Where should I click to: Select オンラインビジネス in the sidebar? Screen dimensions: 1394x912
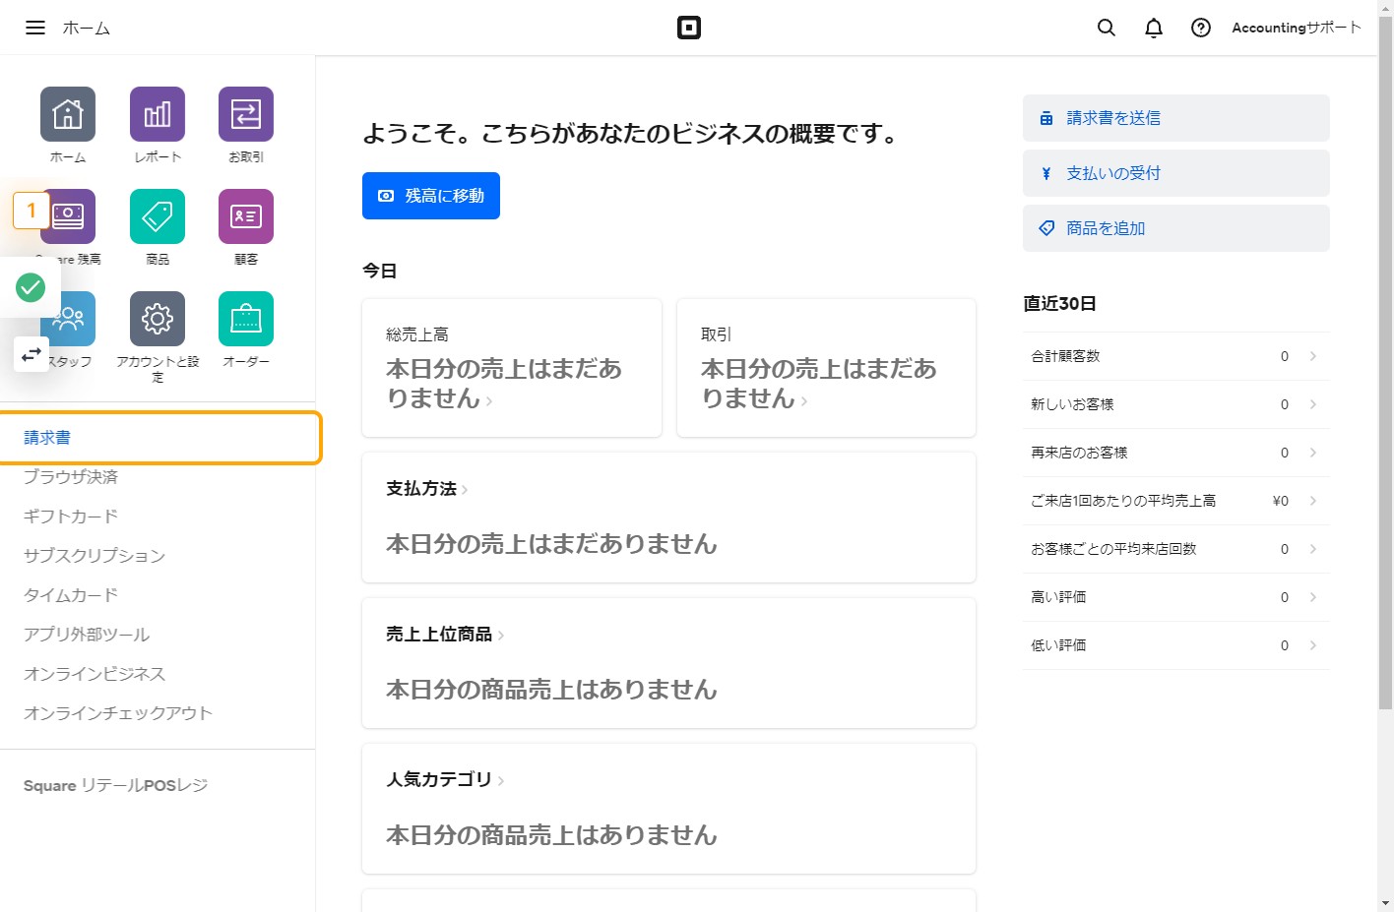(95, 674)
